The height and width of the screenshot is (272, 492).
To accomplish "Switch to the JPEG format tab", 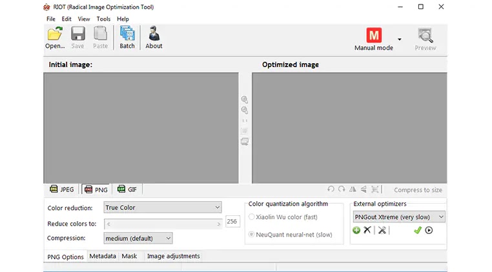I will coord(62,189).
